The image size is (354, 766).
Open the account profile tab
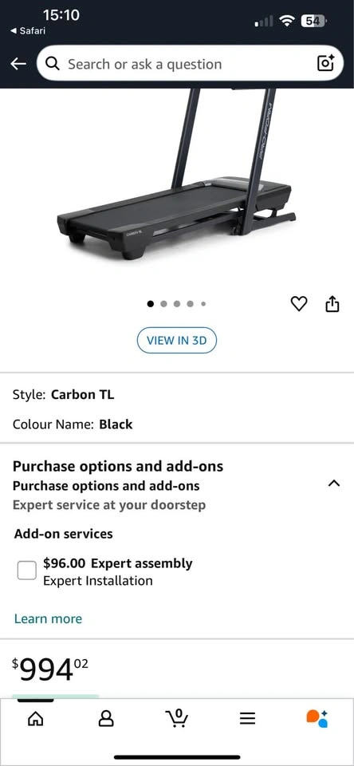coord(107,717)
